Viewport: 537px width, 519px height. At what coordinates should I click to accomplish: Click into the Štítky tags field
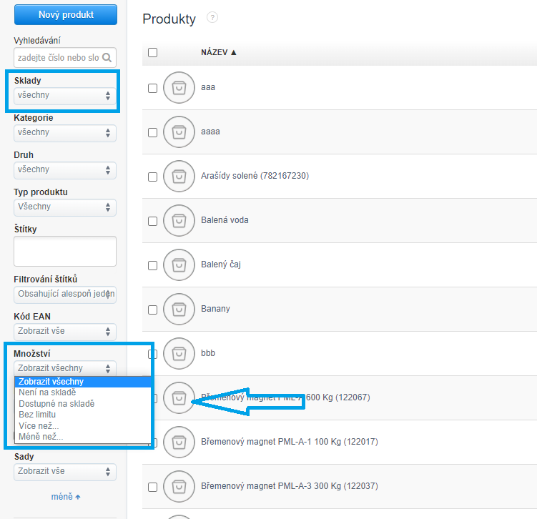[64, 251]
